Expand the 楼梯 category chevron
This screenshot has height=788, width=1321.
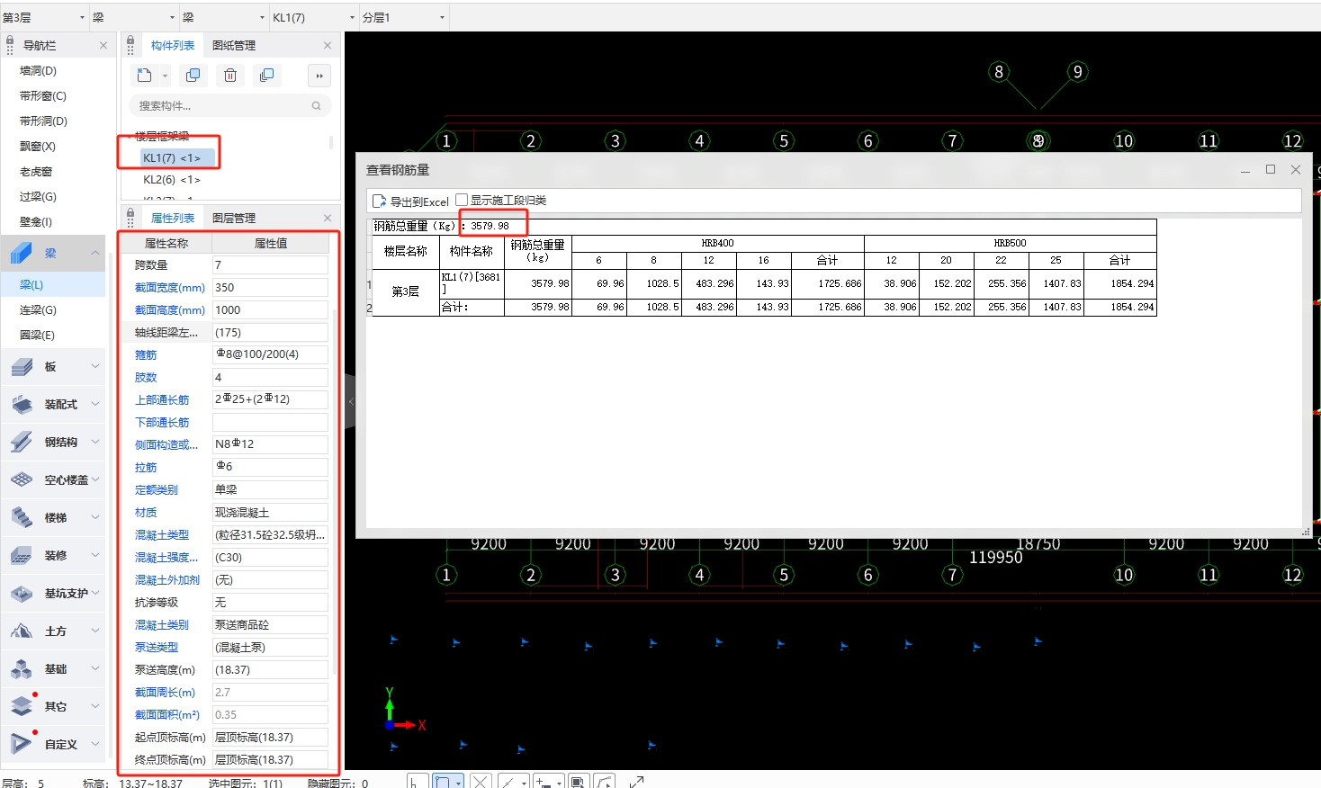(95, 517)
